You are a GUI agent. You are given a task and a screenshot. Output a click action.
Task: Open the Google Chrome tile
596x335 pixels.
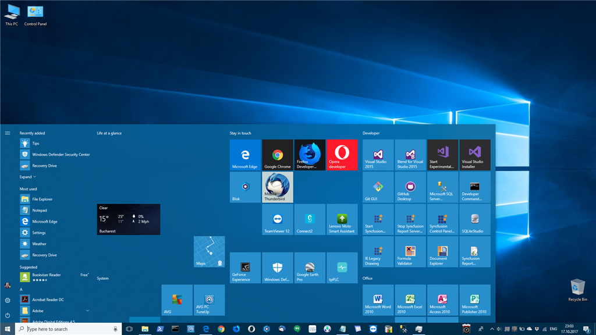click(x=278, y=155)
